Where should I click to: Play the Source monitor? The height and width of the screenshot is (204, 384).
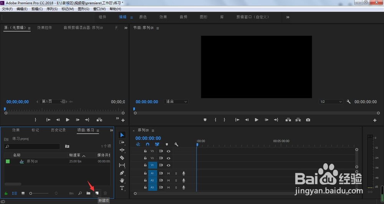tap(68, 120)
